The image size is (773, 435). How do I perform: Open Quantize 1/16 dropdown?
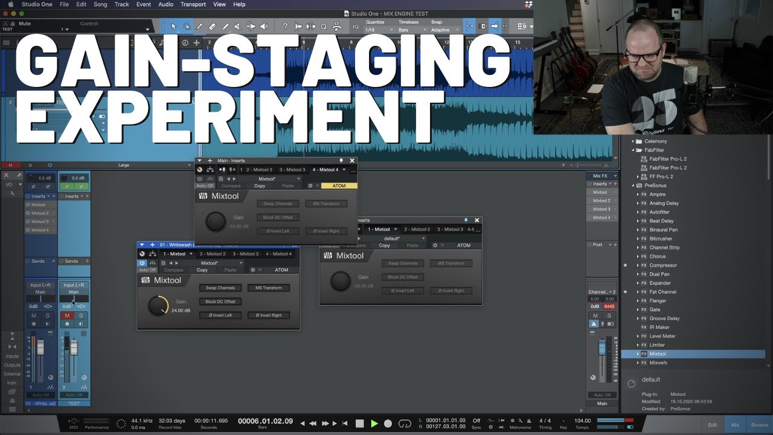[x=378, y=30]
